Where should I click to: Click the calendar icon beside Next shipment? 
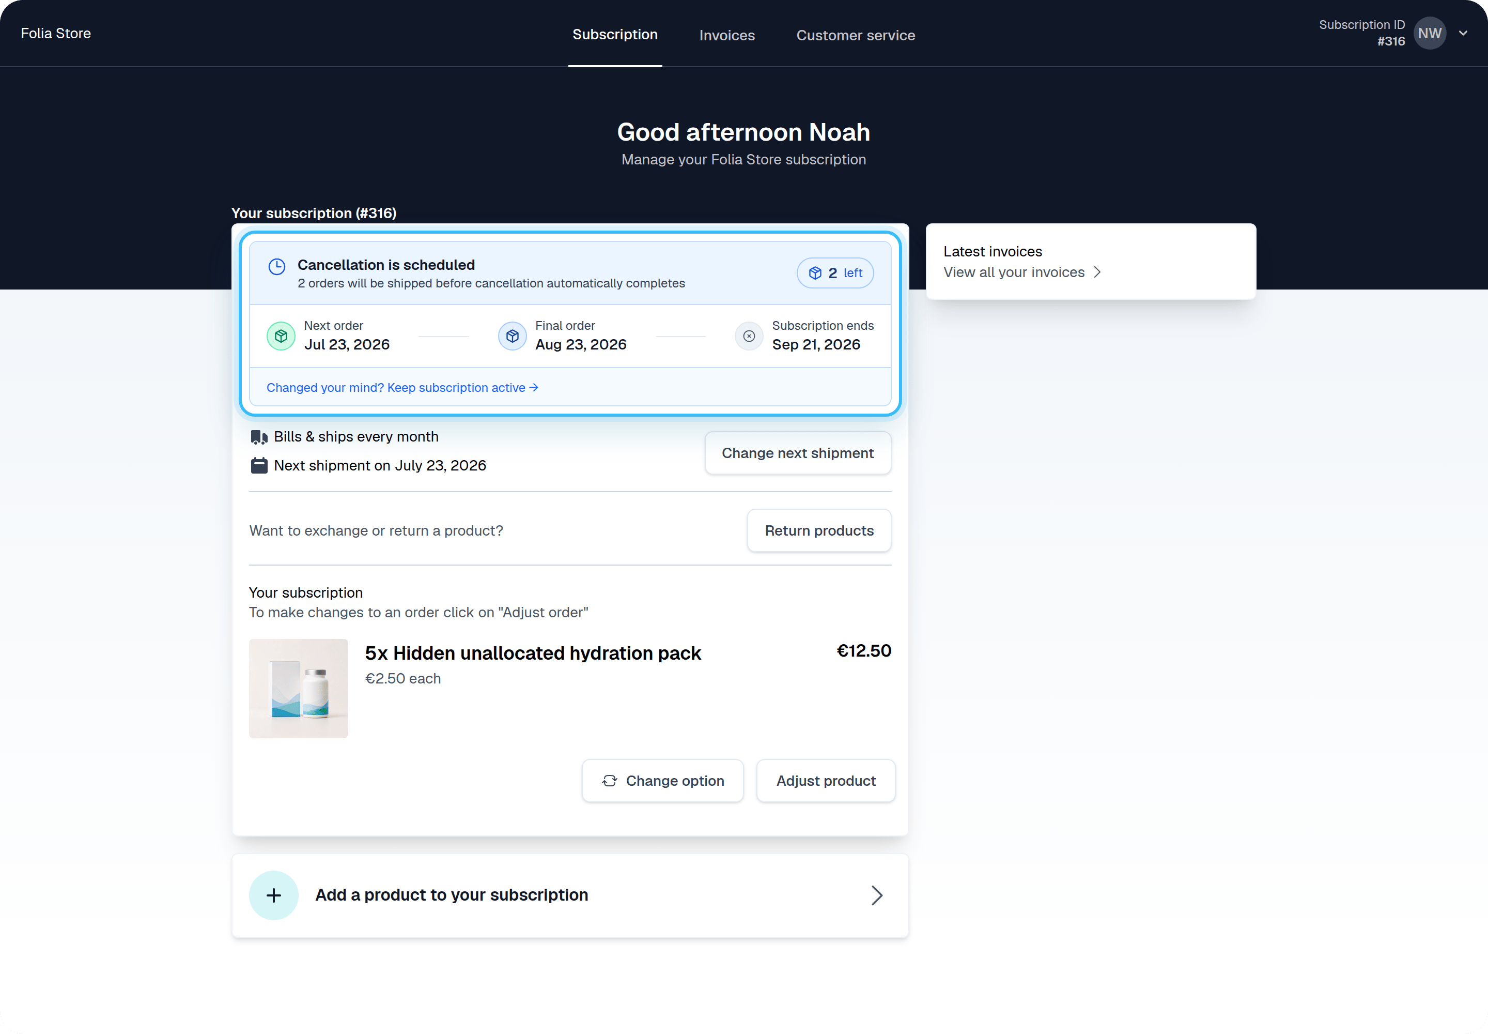tap(259, 465)
